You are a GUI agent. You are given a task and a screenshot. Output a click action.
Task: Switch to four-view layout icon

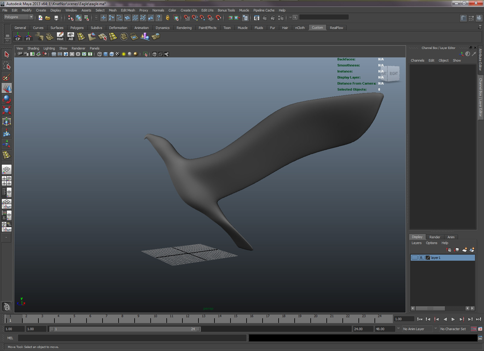(7, 181)
